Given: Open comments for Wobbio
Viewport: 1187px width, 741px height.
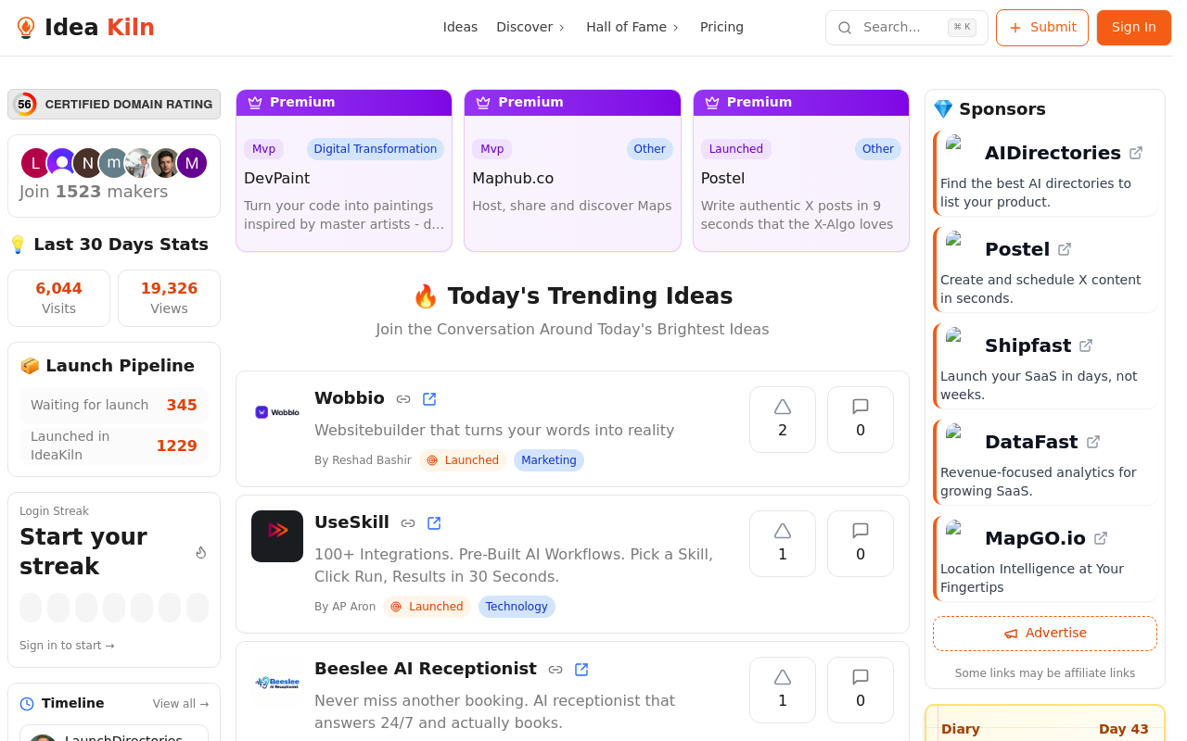Looking at the screenshot, I should [x=861, y=420].
